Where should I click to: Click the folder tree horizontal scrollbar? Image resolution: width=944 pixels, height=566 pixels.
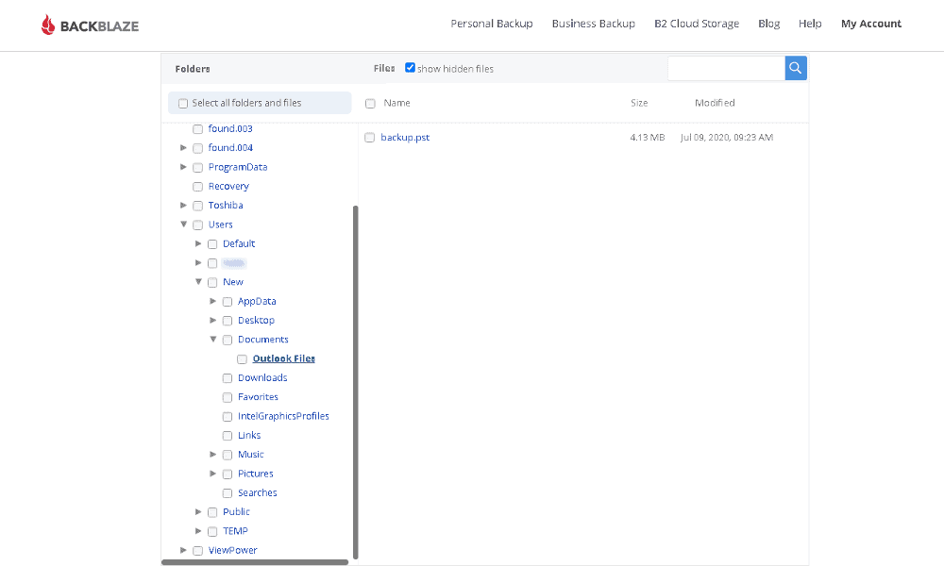click(x=255, y=562)
